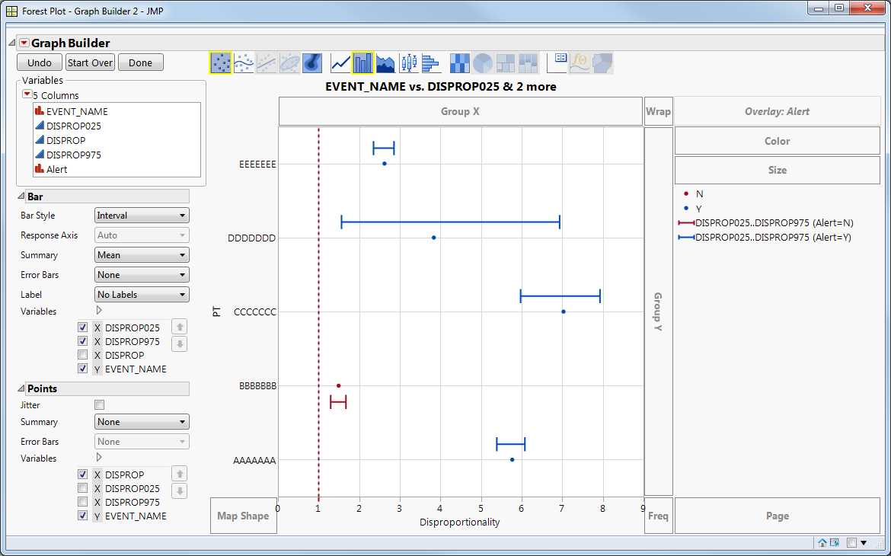Open the Summary dropdown showing Mean
Viewport: 891px width, 556px height.
point(141,254)
